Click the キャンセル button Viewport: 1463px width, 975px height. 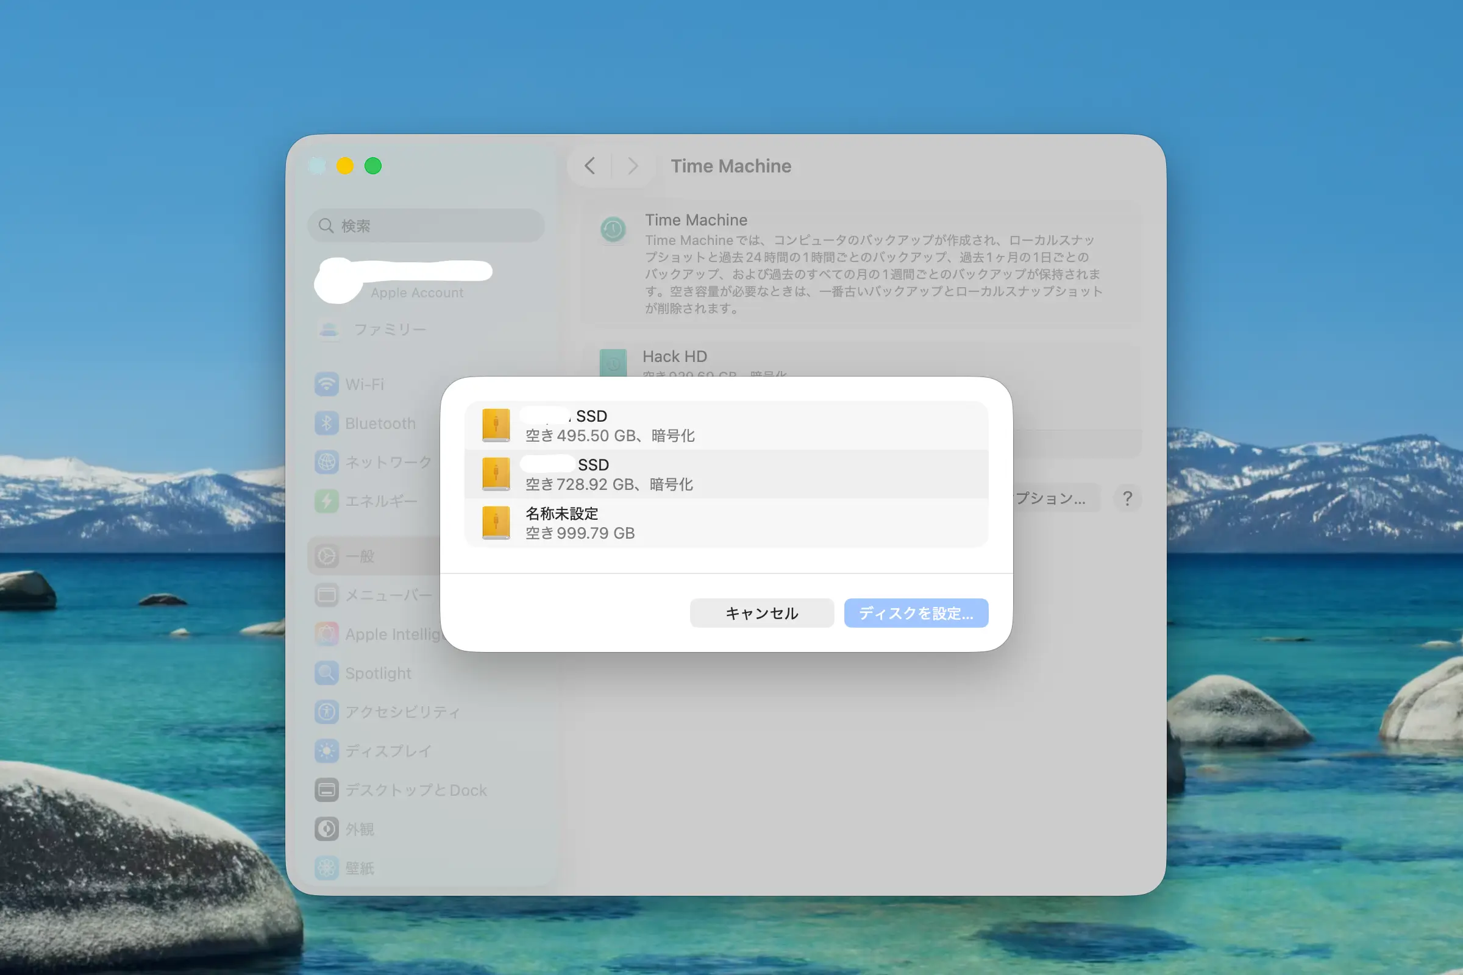[761, 613]
